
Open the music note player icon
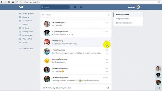click(81, 7)
